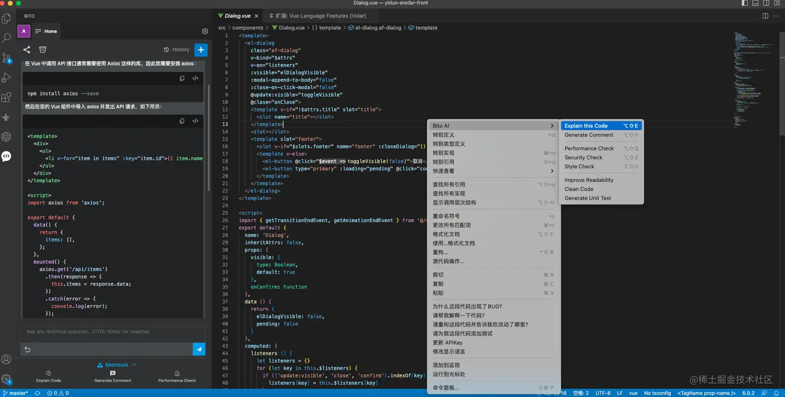
Task: Choose 命令面板... in context menu
Action: [x=493, y=388]
